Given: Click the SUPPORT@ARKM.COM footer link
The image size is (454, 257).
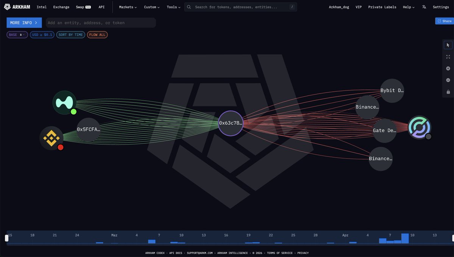Looking at the screenshot, I should 200,253.
